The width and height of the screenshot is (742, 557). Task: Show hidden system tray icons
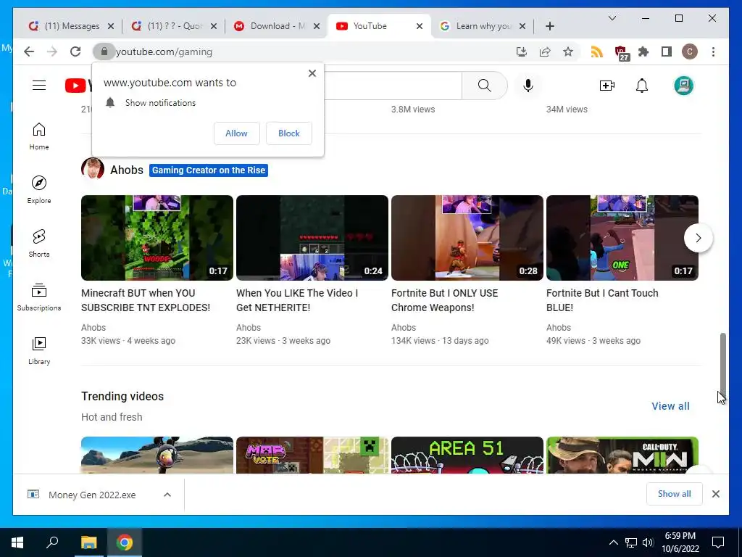click(x=613, y=542)
